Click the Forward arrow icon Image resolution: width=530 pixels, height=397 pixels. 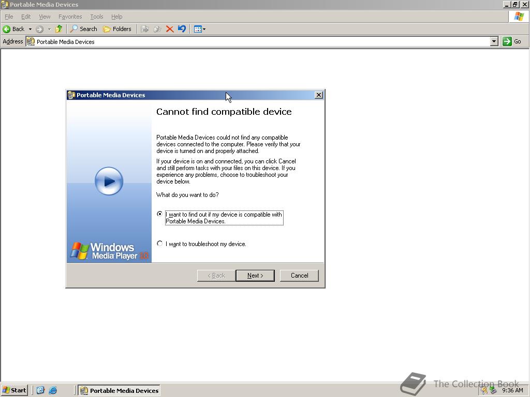point(39,29)
